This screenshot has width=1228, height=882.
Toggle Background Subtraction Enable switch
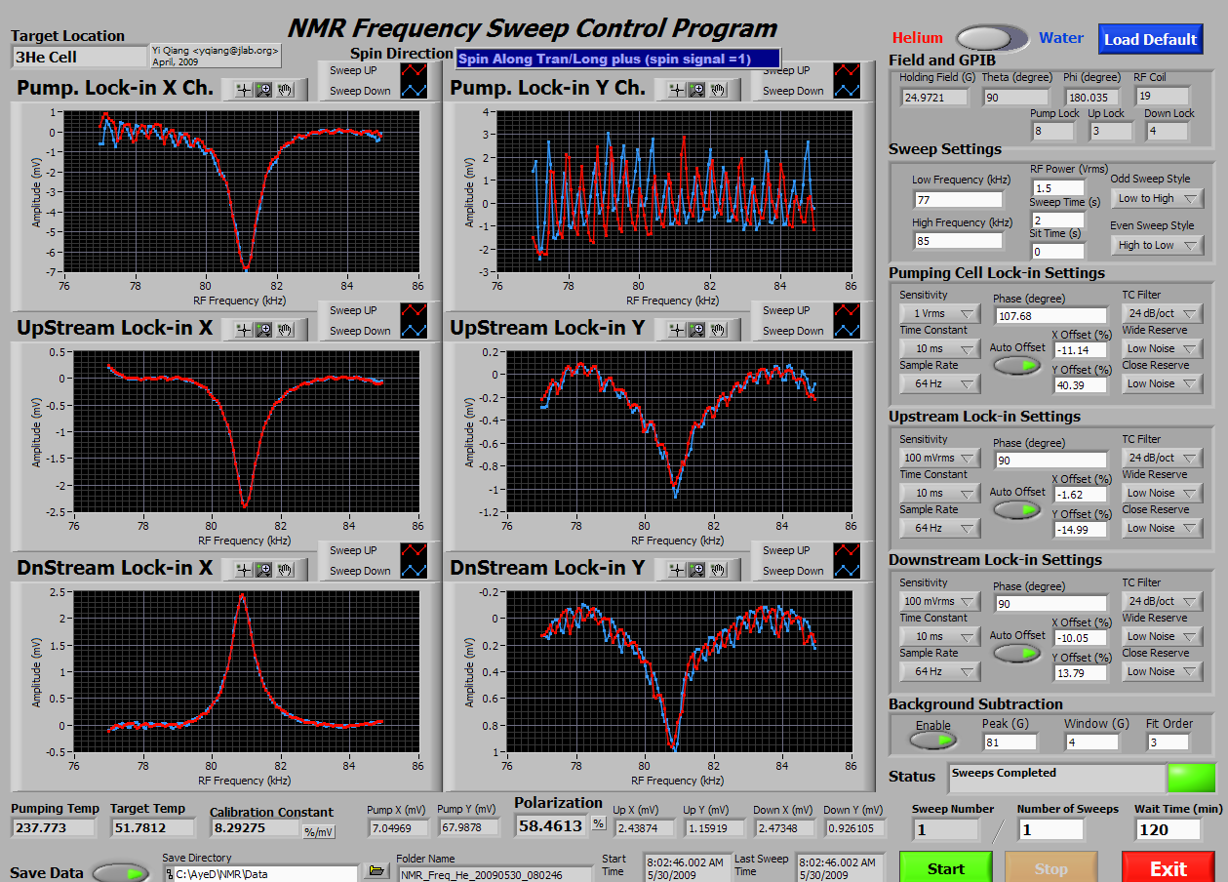(x=933, y=741)
